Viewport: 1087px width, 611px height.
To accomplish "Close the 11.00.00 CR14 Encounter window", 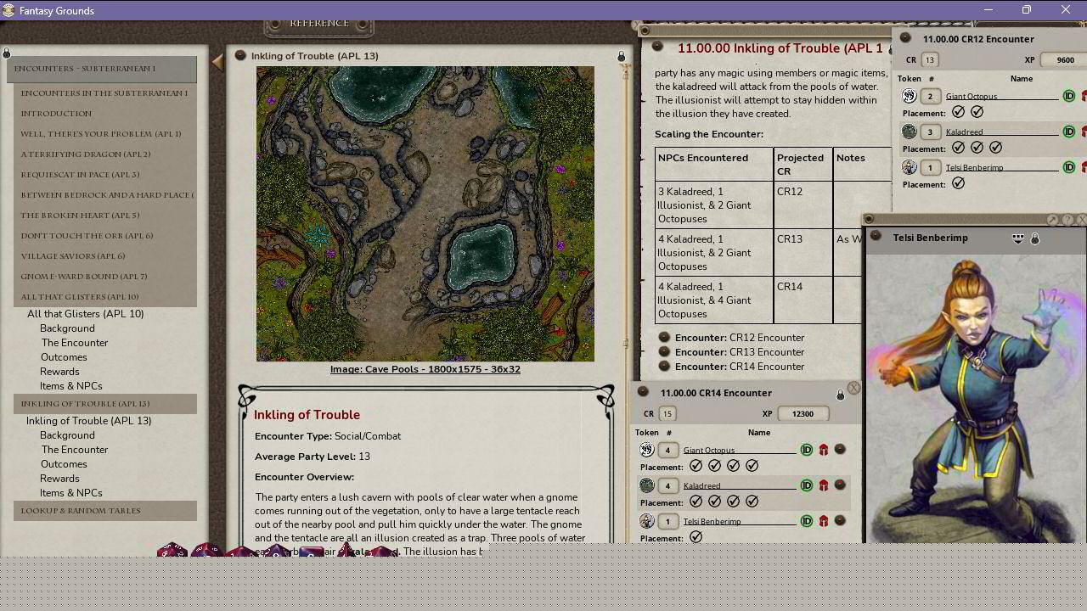I will (x=853, y=388).
